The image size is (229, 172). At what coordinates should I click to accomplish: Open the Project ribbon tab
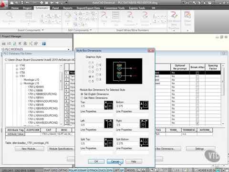(x=27, y=8)
